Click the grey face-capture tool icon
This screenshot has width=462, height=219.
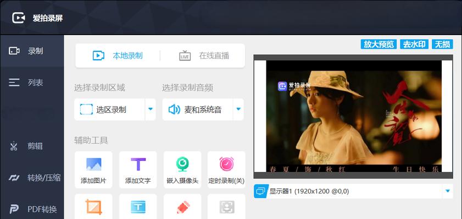[x=227, y=207]
